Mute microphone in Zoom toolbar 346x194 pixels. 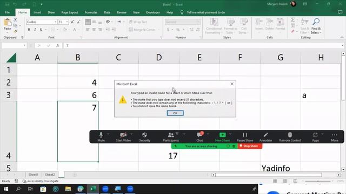(101, 137)
